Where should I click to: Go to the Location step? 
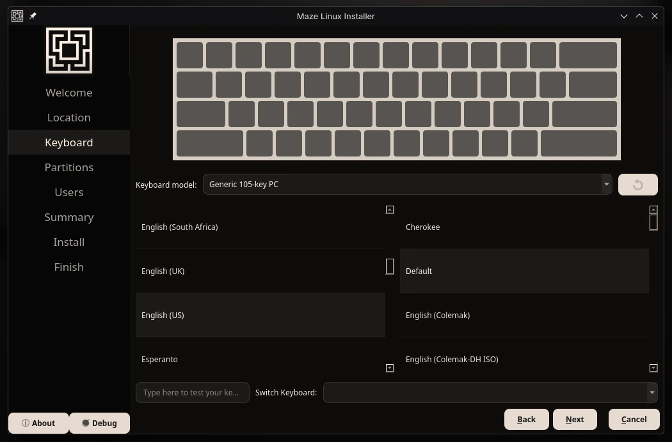(x=69, y=118)
